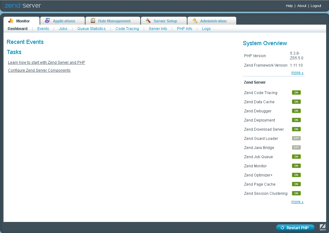Open the Events sub-tab
The height and width of the screenshot is (233, 329).
click(43, 29)
